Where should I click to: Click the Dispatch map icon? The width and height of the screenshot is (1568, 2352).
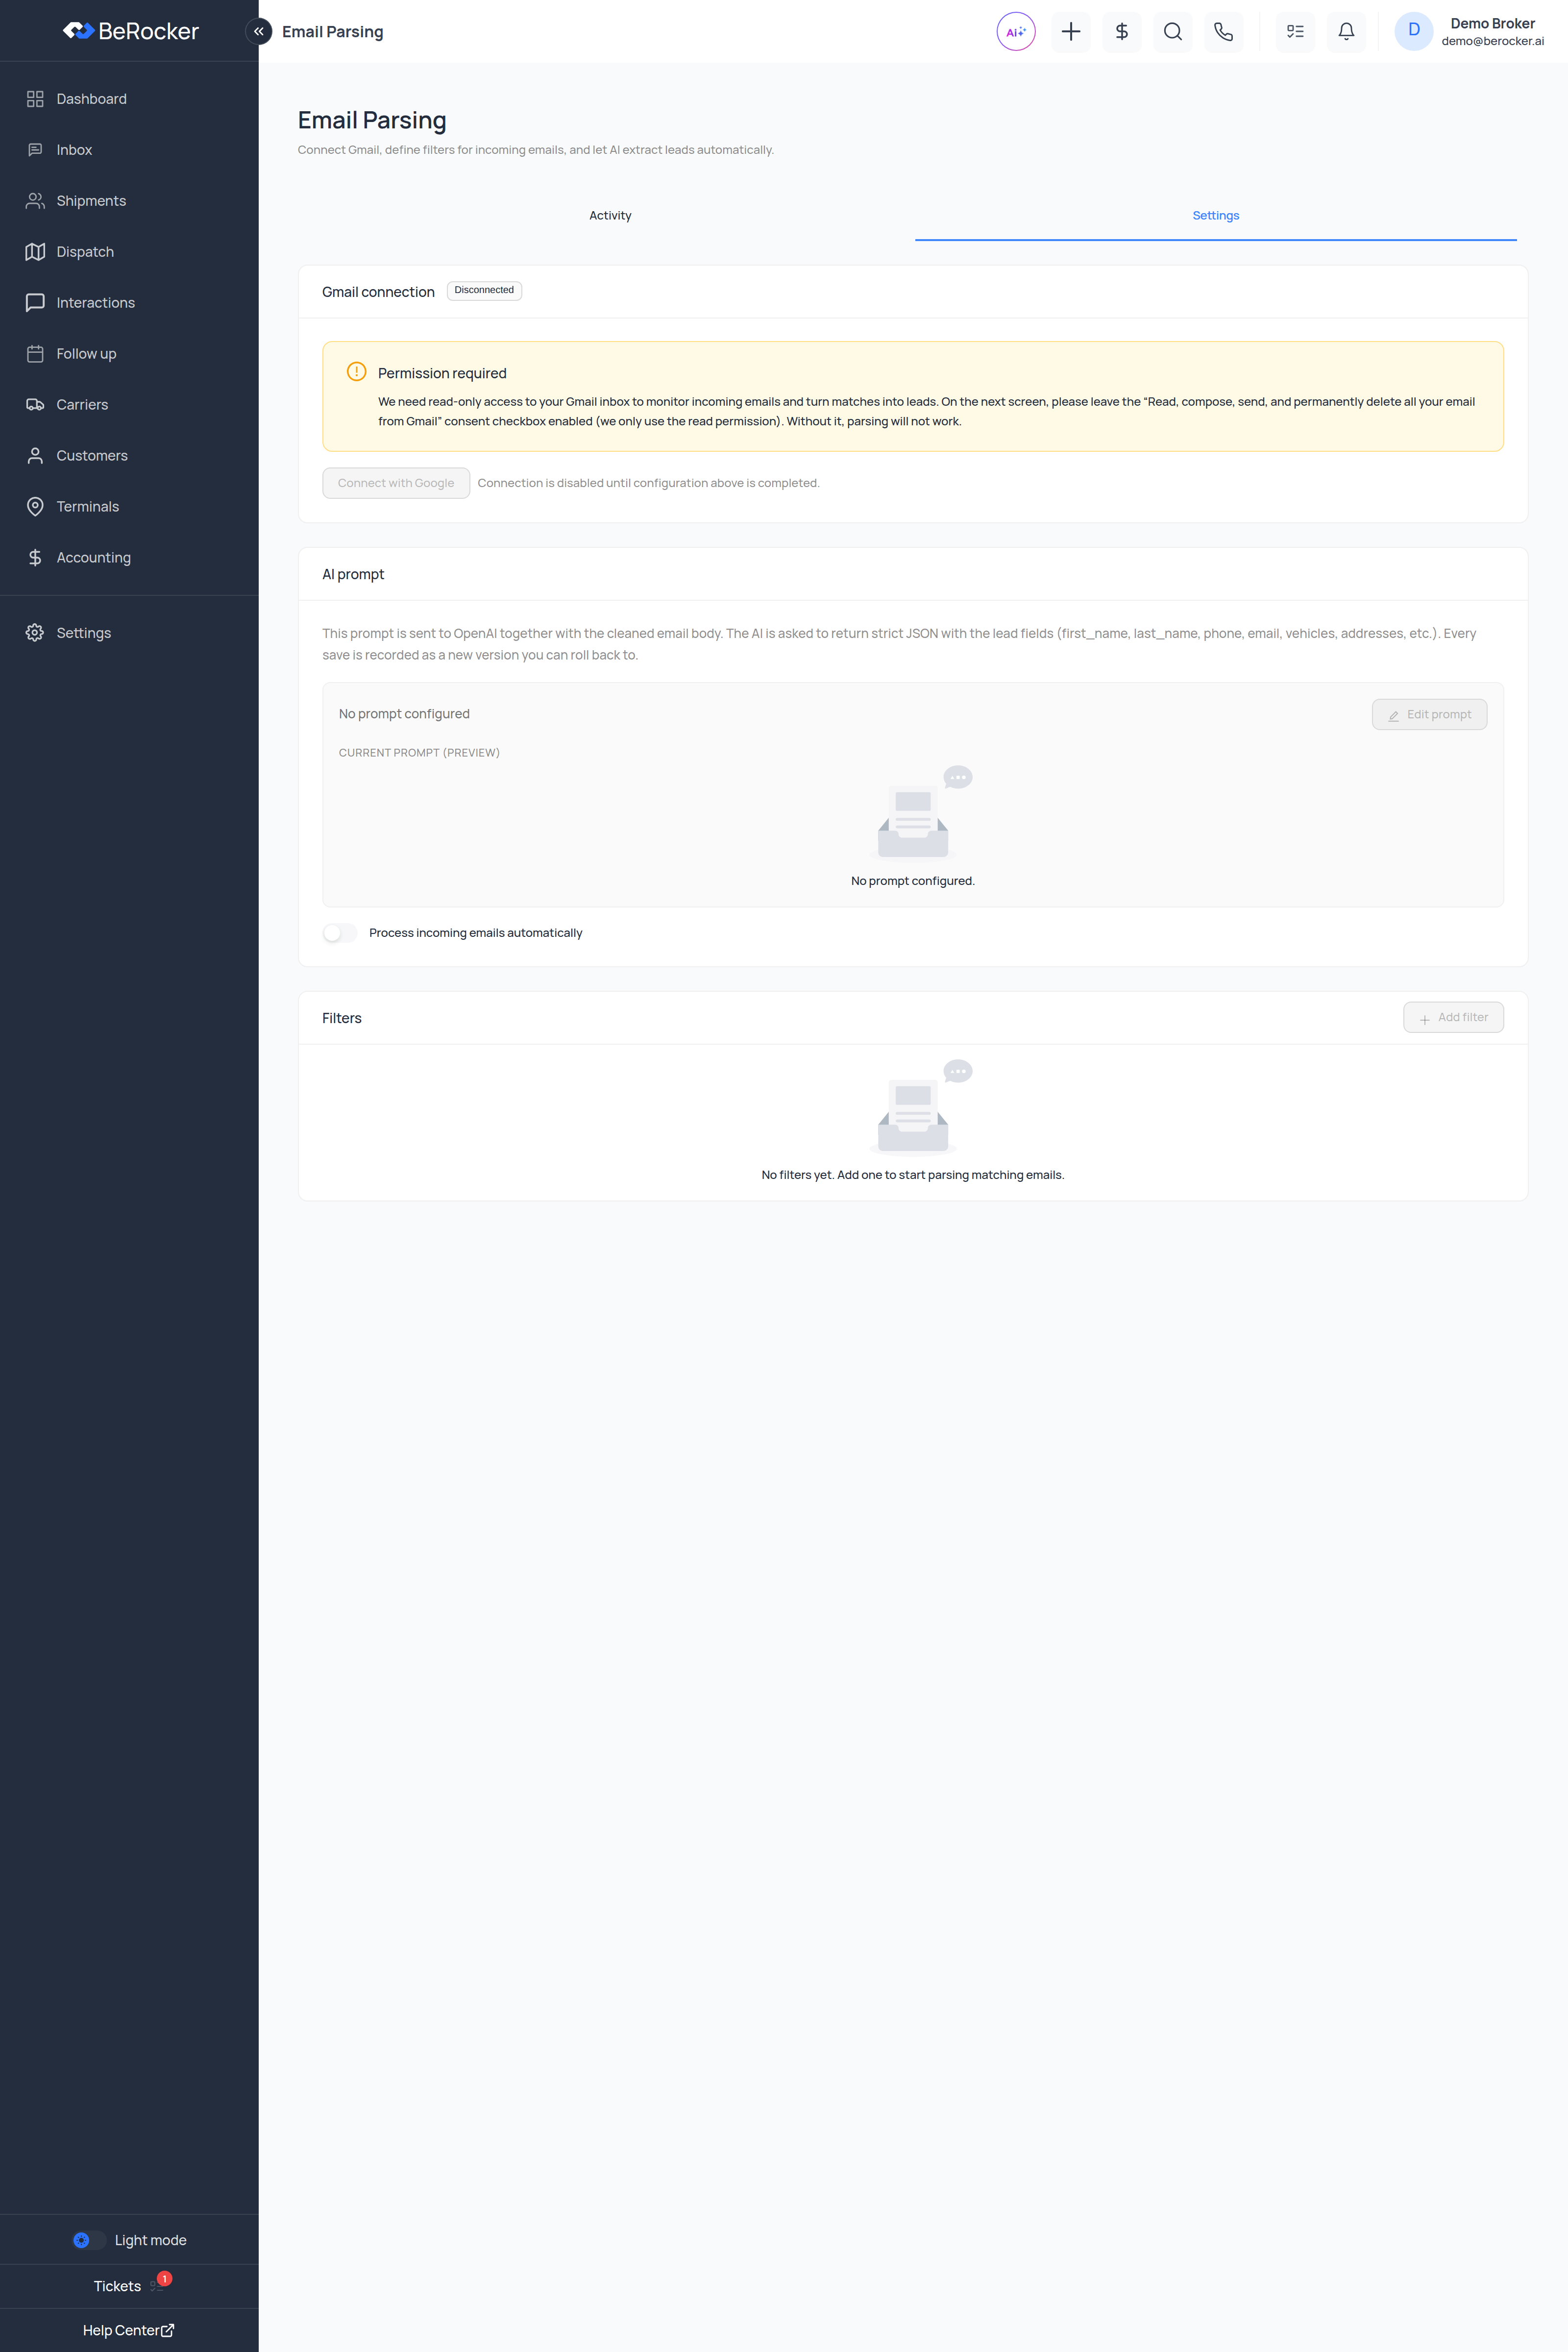coord(35,252)
